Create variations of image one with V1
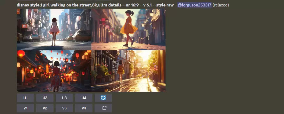 (x=25, y=108)
